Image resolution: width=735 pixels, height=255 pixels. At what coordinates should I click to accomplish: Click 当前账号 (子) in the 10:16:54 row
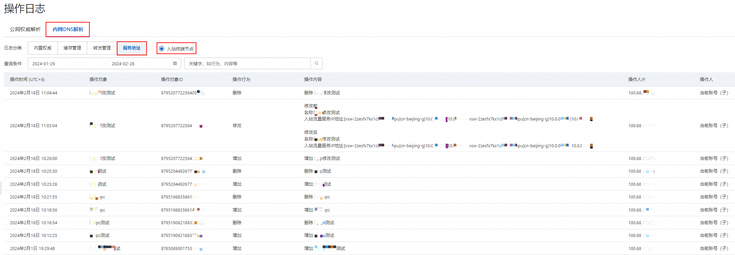point(714,223)
